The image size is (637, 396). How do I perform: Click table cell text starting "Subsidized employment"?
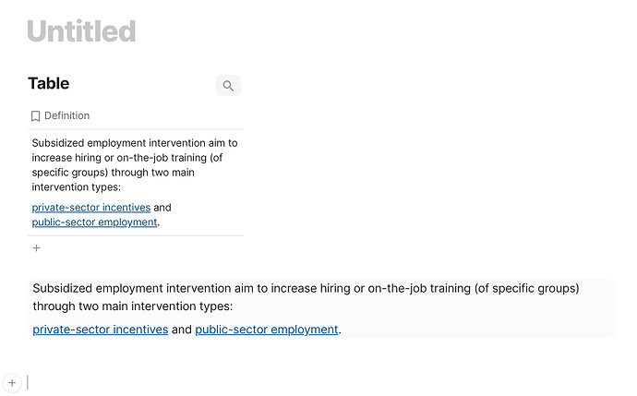134,143
